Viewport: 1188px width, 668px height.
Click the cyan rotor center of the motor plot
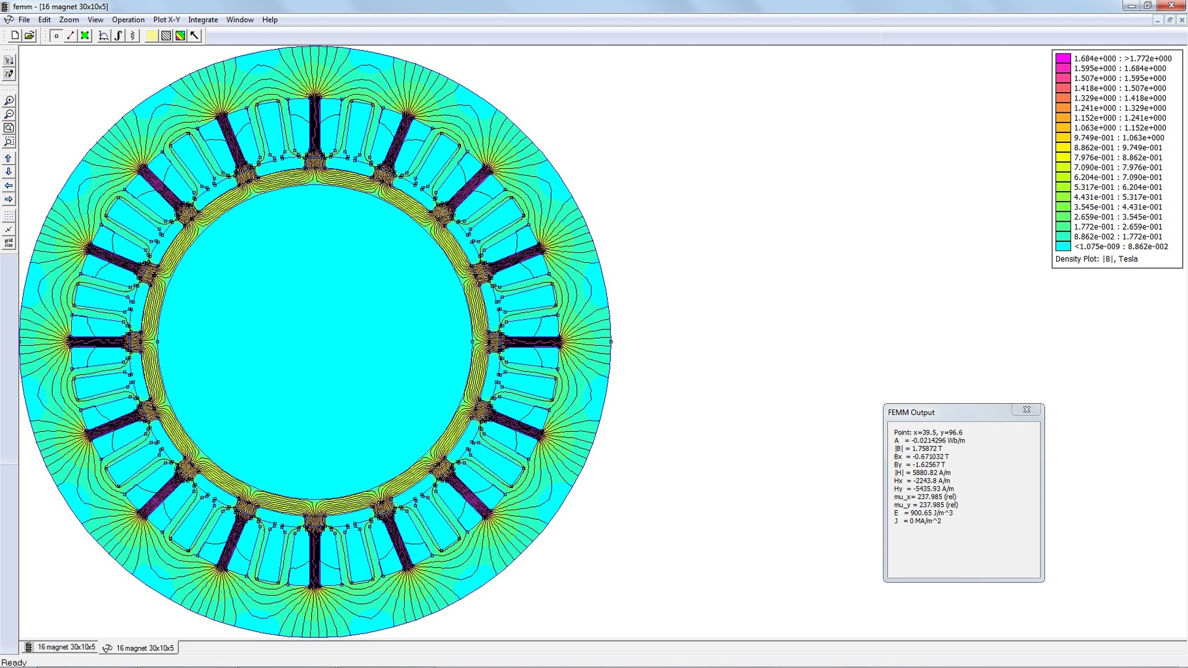(315, 341)
